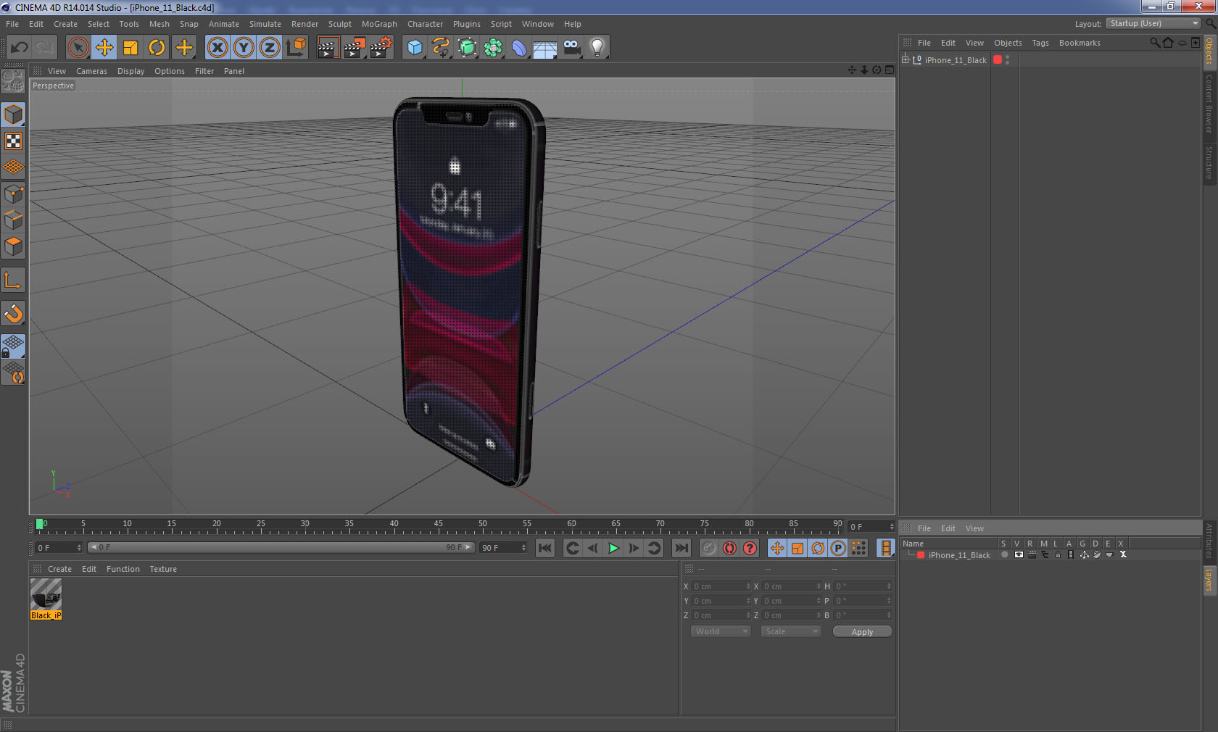The width and height of the screenshot is (1218, 732).
Task: Open the viewport Display menu
Action: click(x=130, y=71)
